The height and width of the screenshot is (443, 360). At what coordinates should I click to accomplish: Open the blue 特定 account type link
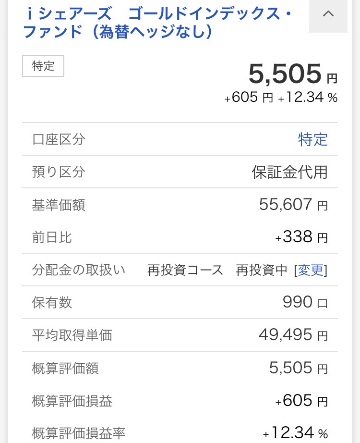pos(312,140)
